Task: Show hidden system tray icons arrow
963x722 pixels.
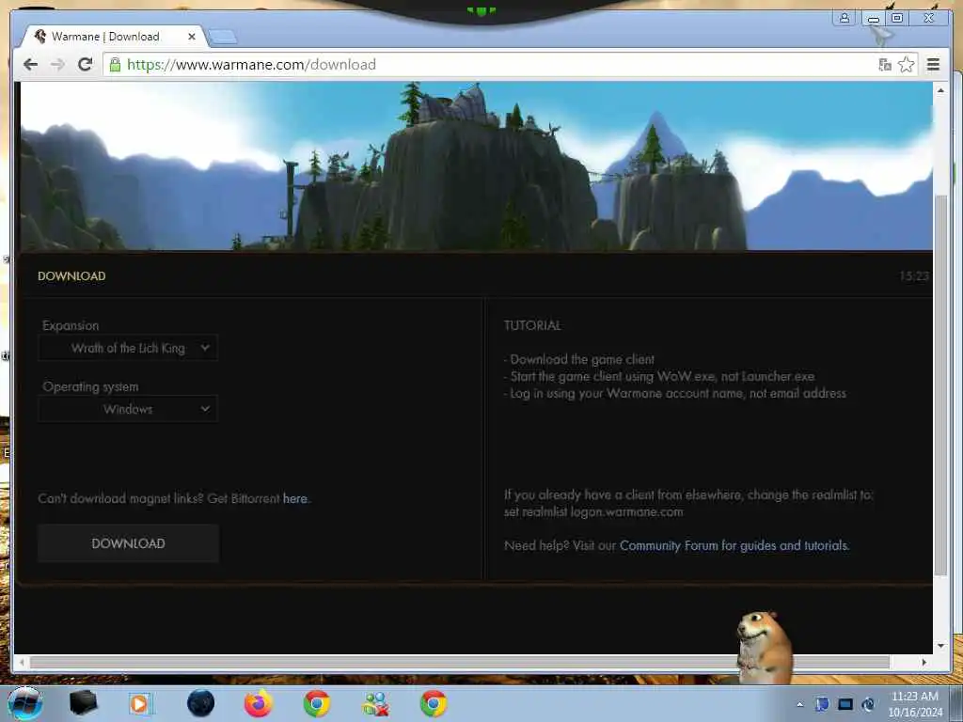Action: click(x=799, y=704)
